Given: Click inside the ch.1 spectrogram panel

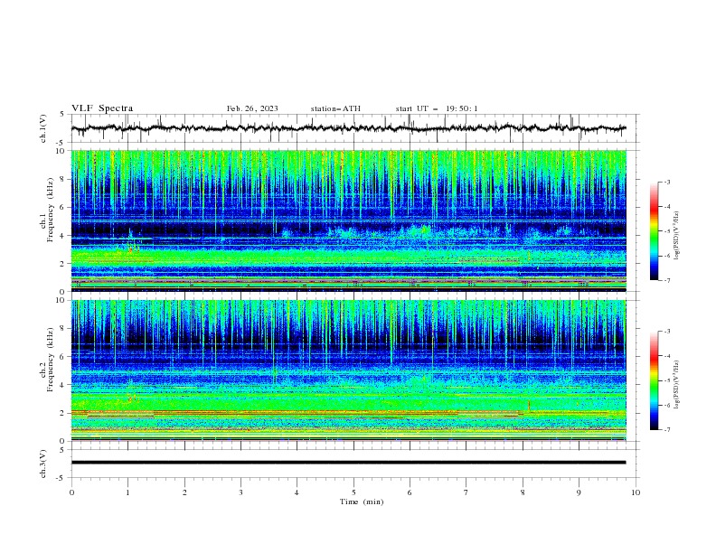Looking at the screenshot, I should [348, 220].
